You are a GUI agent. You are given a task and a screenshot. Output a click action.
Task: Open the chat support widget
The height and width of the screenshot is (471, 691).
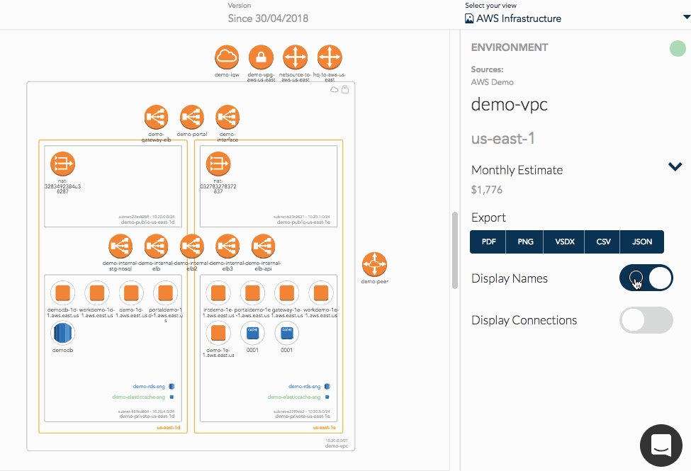tap(661, 446)
